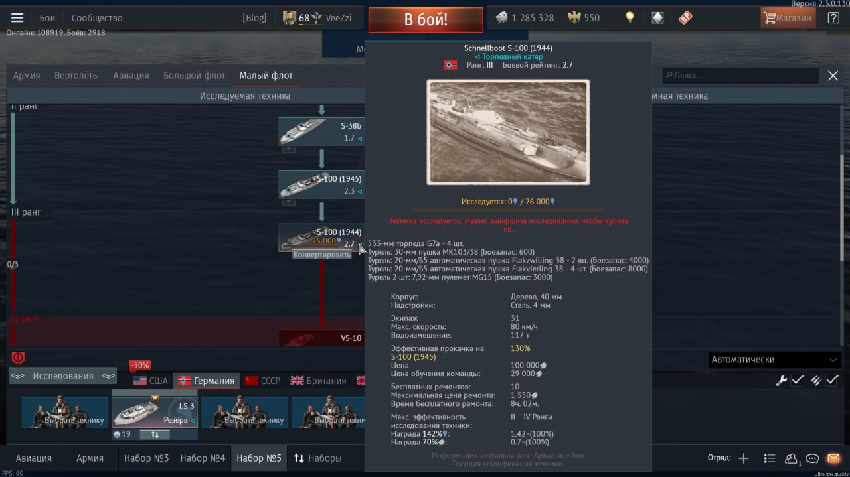Image resolution: width=850 pixels, height=477 pixels.
Task: Open the squad list icon
Action: 770,458
